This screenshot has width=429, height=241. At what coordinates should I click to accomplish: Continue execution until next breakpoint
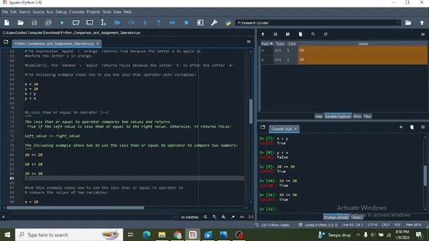173,23
